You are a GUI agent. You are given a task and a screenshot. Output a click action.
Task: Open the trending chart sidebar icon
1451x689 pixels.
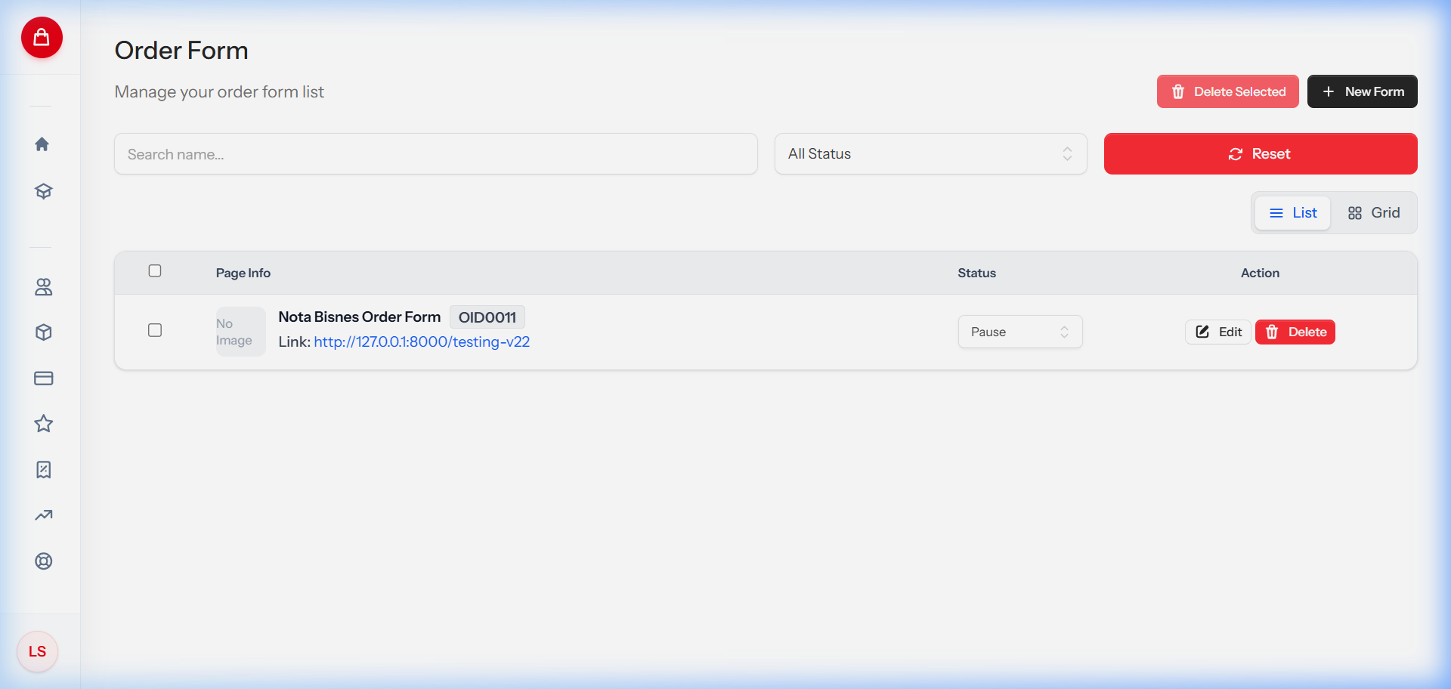click(43, 515)
